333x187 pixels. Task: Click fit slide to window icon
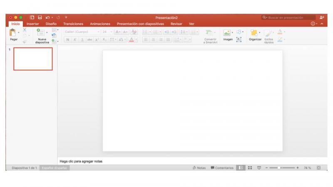319,168
